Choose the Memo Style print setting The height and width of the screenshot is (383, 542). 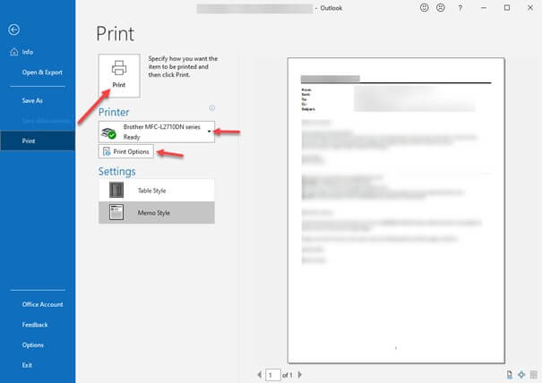click(157, 212)
